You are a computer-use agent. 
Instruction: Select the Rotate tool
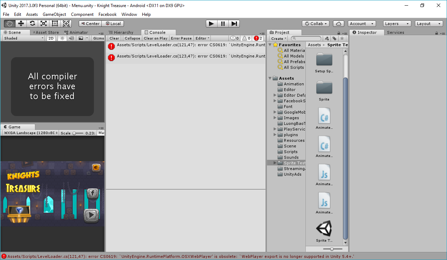click(32, 24)
